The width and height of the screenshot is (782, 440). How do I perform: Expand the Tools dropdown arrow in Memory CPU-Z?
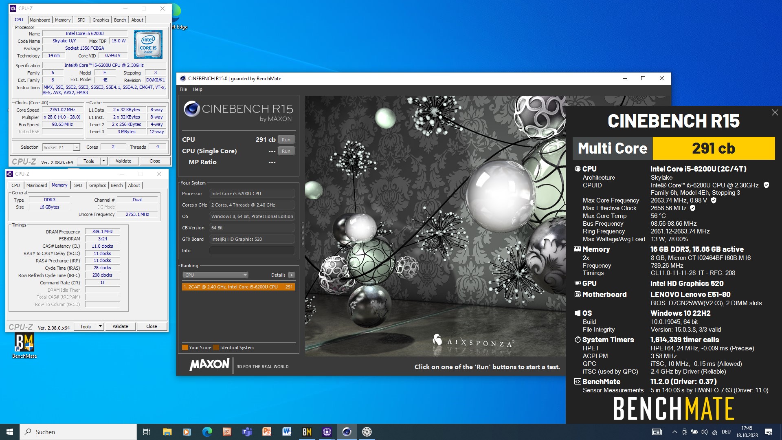pyautogui.click(x=100, y=326)
